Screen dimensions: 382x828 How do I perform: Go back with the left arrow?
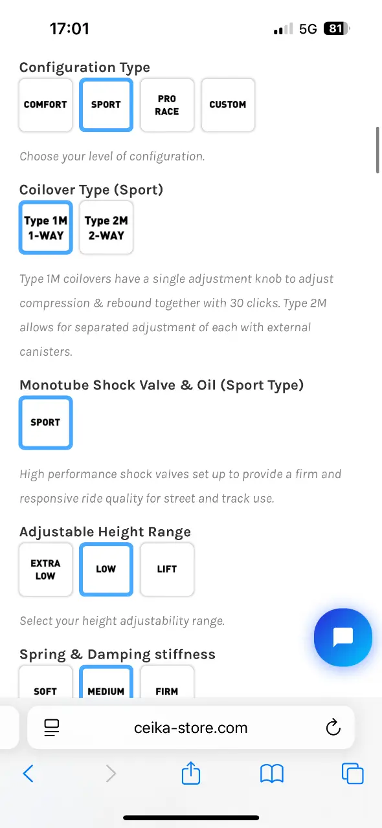28,774
